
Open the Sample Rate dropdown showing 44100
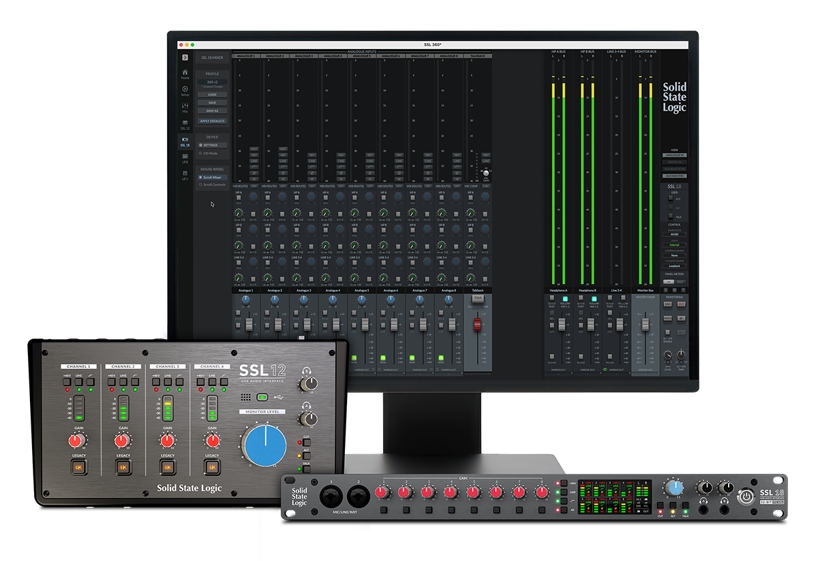675,233
